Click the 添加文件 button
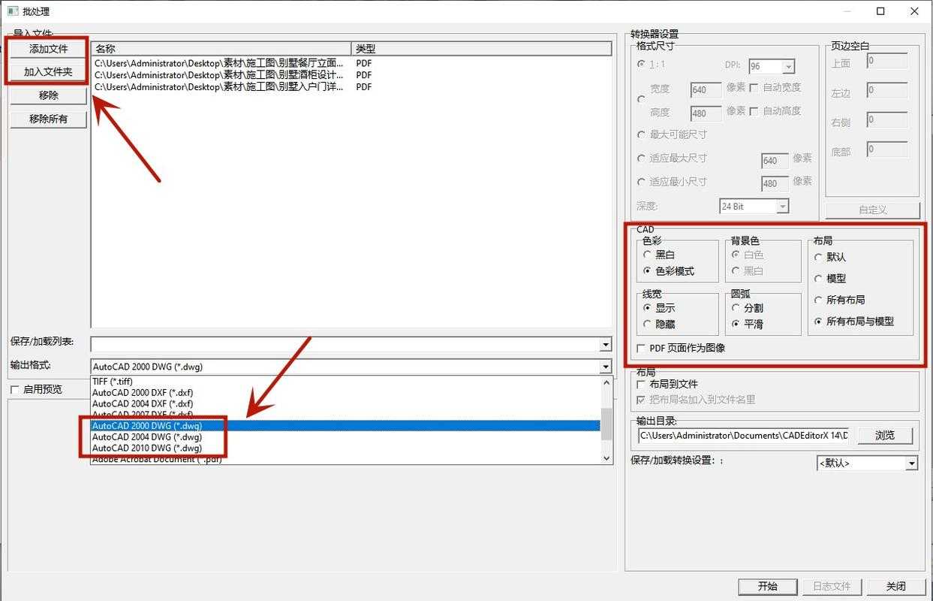 48,49
